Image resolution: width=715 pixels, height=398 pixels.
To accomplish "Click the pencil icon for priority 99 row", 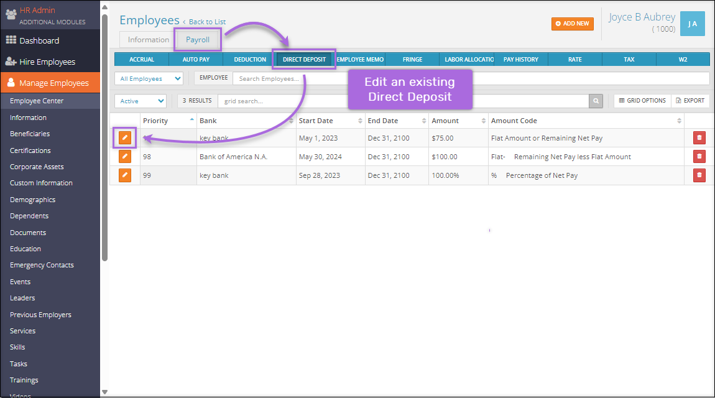I will [x=125, y=175].
